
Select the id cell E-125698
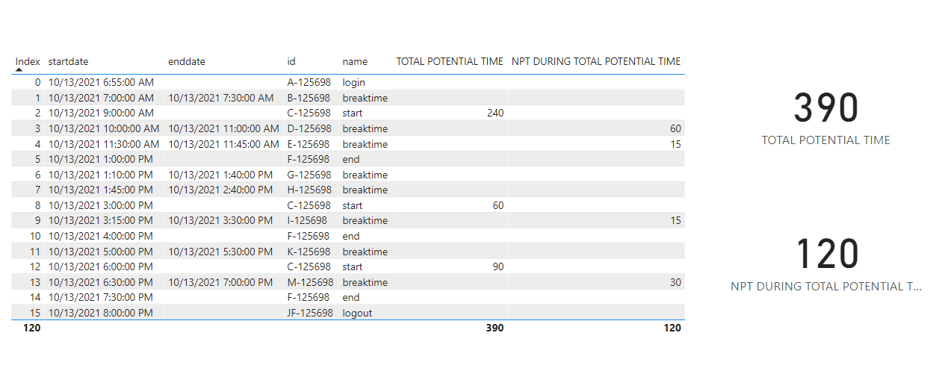point(308,144)
